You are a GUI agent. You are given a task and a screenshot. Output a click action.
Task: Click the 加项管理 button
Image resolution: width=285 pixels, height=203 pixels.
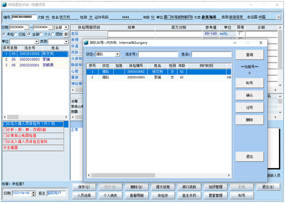coord(216,187)
